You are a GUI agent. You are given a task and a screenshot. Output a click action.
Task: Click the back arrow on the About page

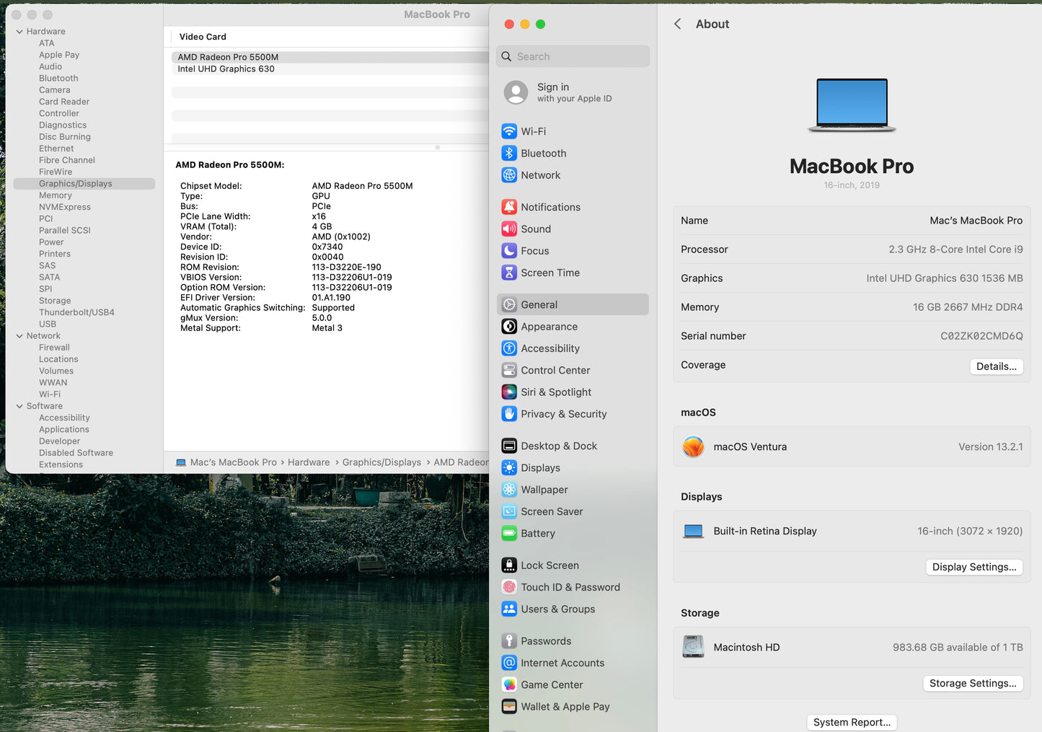click(x=677, y=24)
